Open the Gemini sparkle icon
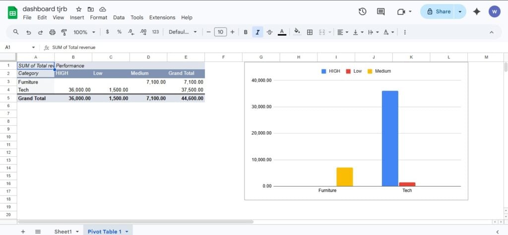This screenshot has width=508, height=235. [x=477, y=12]
